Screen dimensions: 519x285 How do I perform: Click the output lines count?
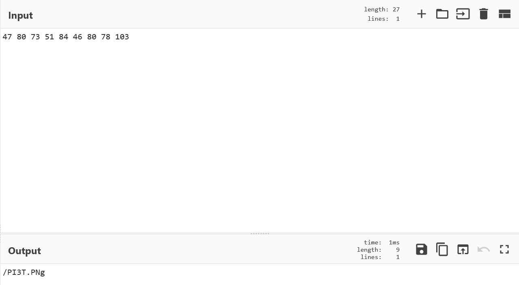coord(380,257)
